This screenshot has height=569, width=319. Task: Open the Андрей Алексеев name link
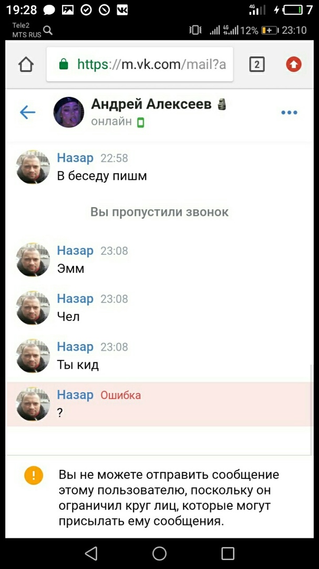pos(151,104)
